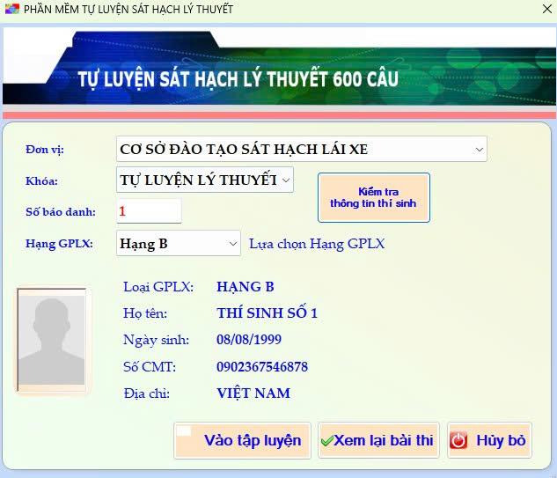557x478 pixels.
Task: Expand the Khóa combo box
Action: tap(205, 180)
